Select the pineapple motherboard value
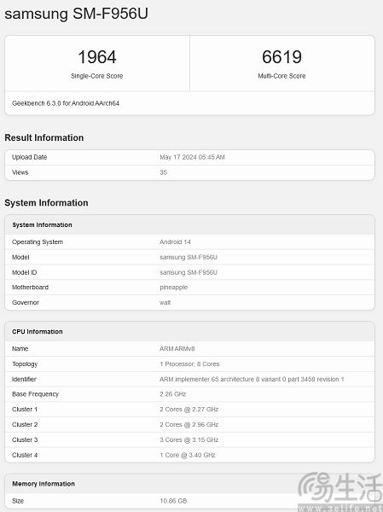 (174, 288)
